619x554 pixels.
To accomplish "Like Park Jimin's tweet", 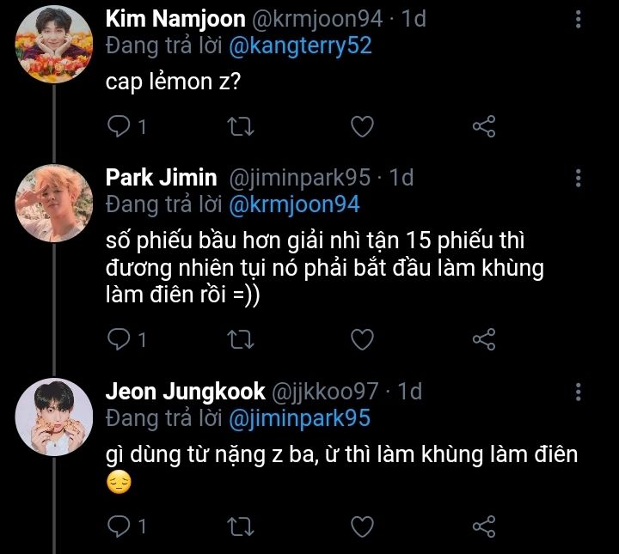I will coord(363,338).
